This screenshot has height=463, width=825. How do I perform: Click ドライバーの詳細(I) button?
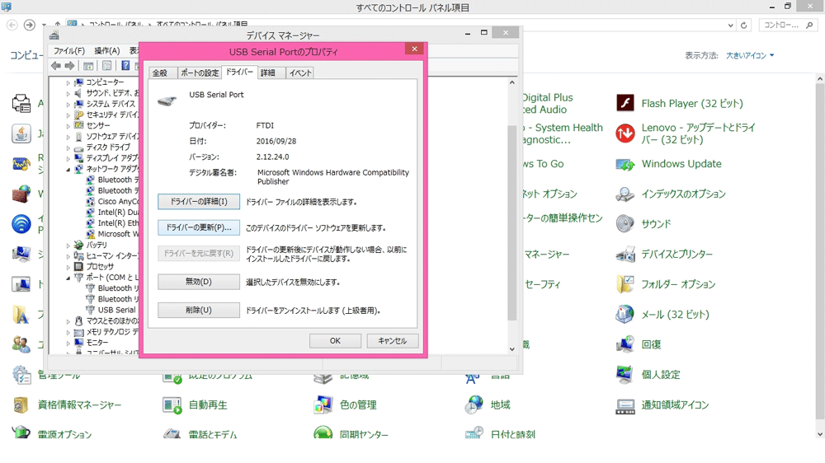pos(198,201)
